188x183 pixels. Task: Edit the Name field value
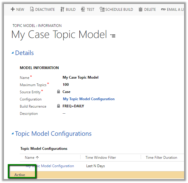click(81, 77)
